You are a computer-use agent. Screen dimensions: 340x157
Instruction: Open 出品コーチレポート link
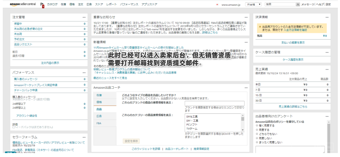coord(177,149)
